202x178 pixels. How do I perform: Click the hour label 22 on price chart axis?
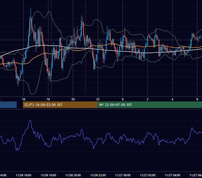coord(98,99)
